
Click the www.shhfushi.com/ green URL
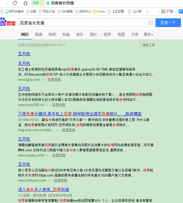(32, 180)
